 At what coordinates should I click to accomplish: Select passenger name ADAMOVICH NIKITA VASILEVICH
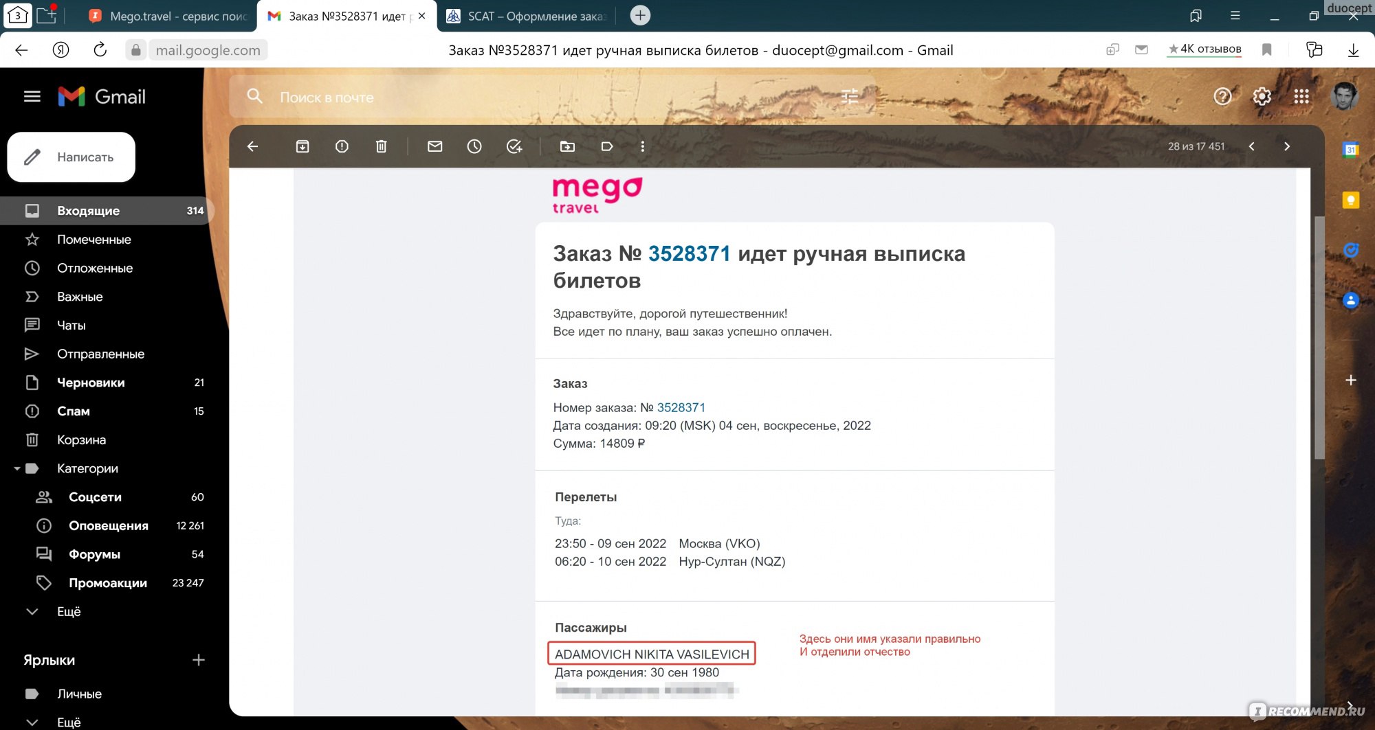pos(652,654)
